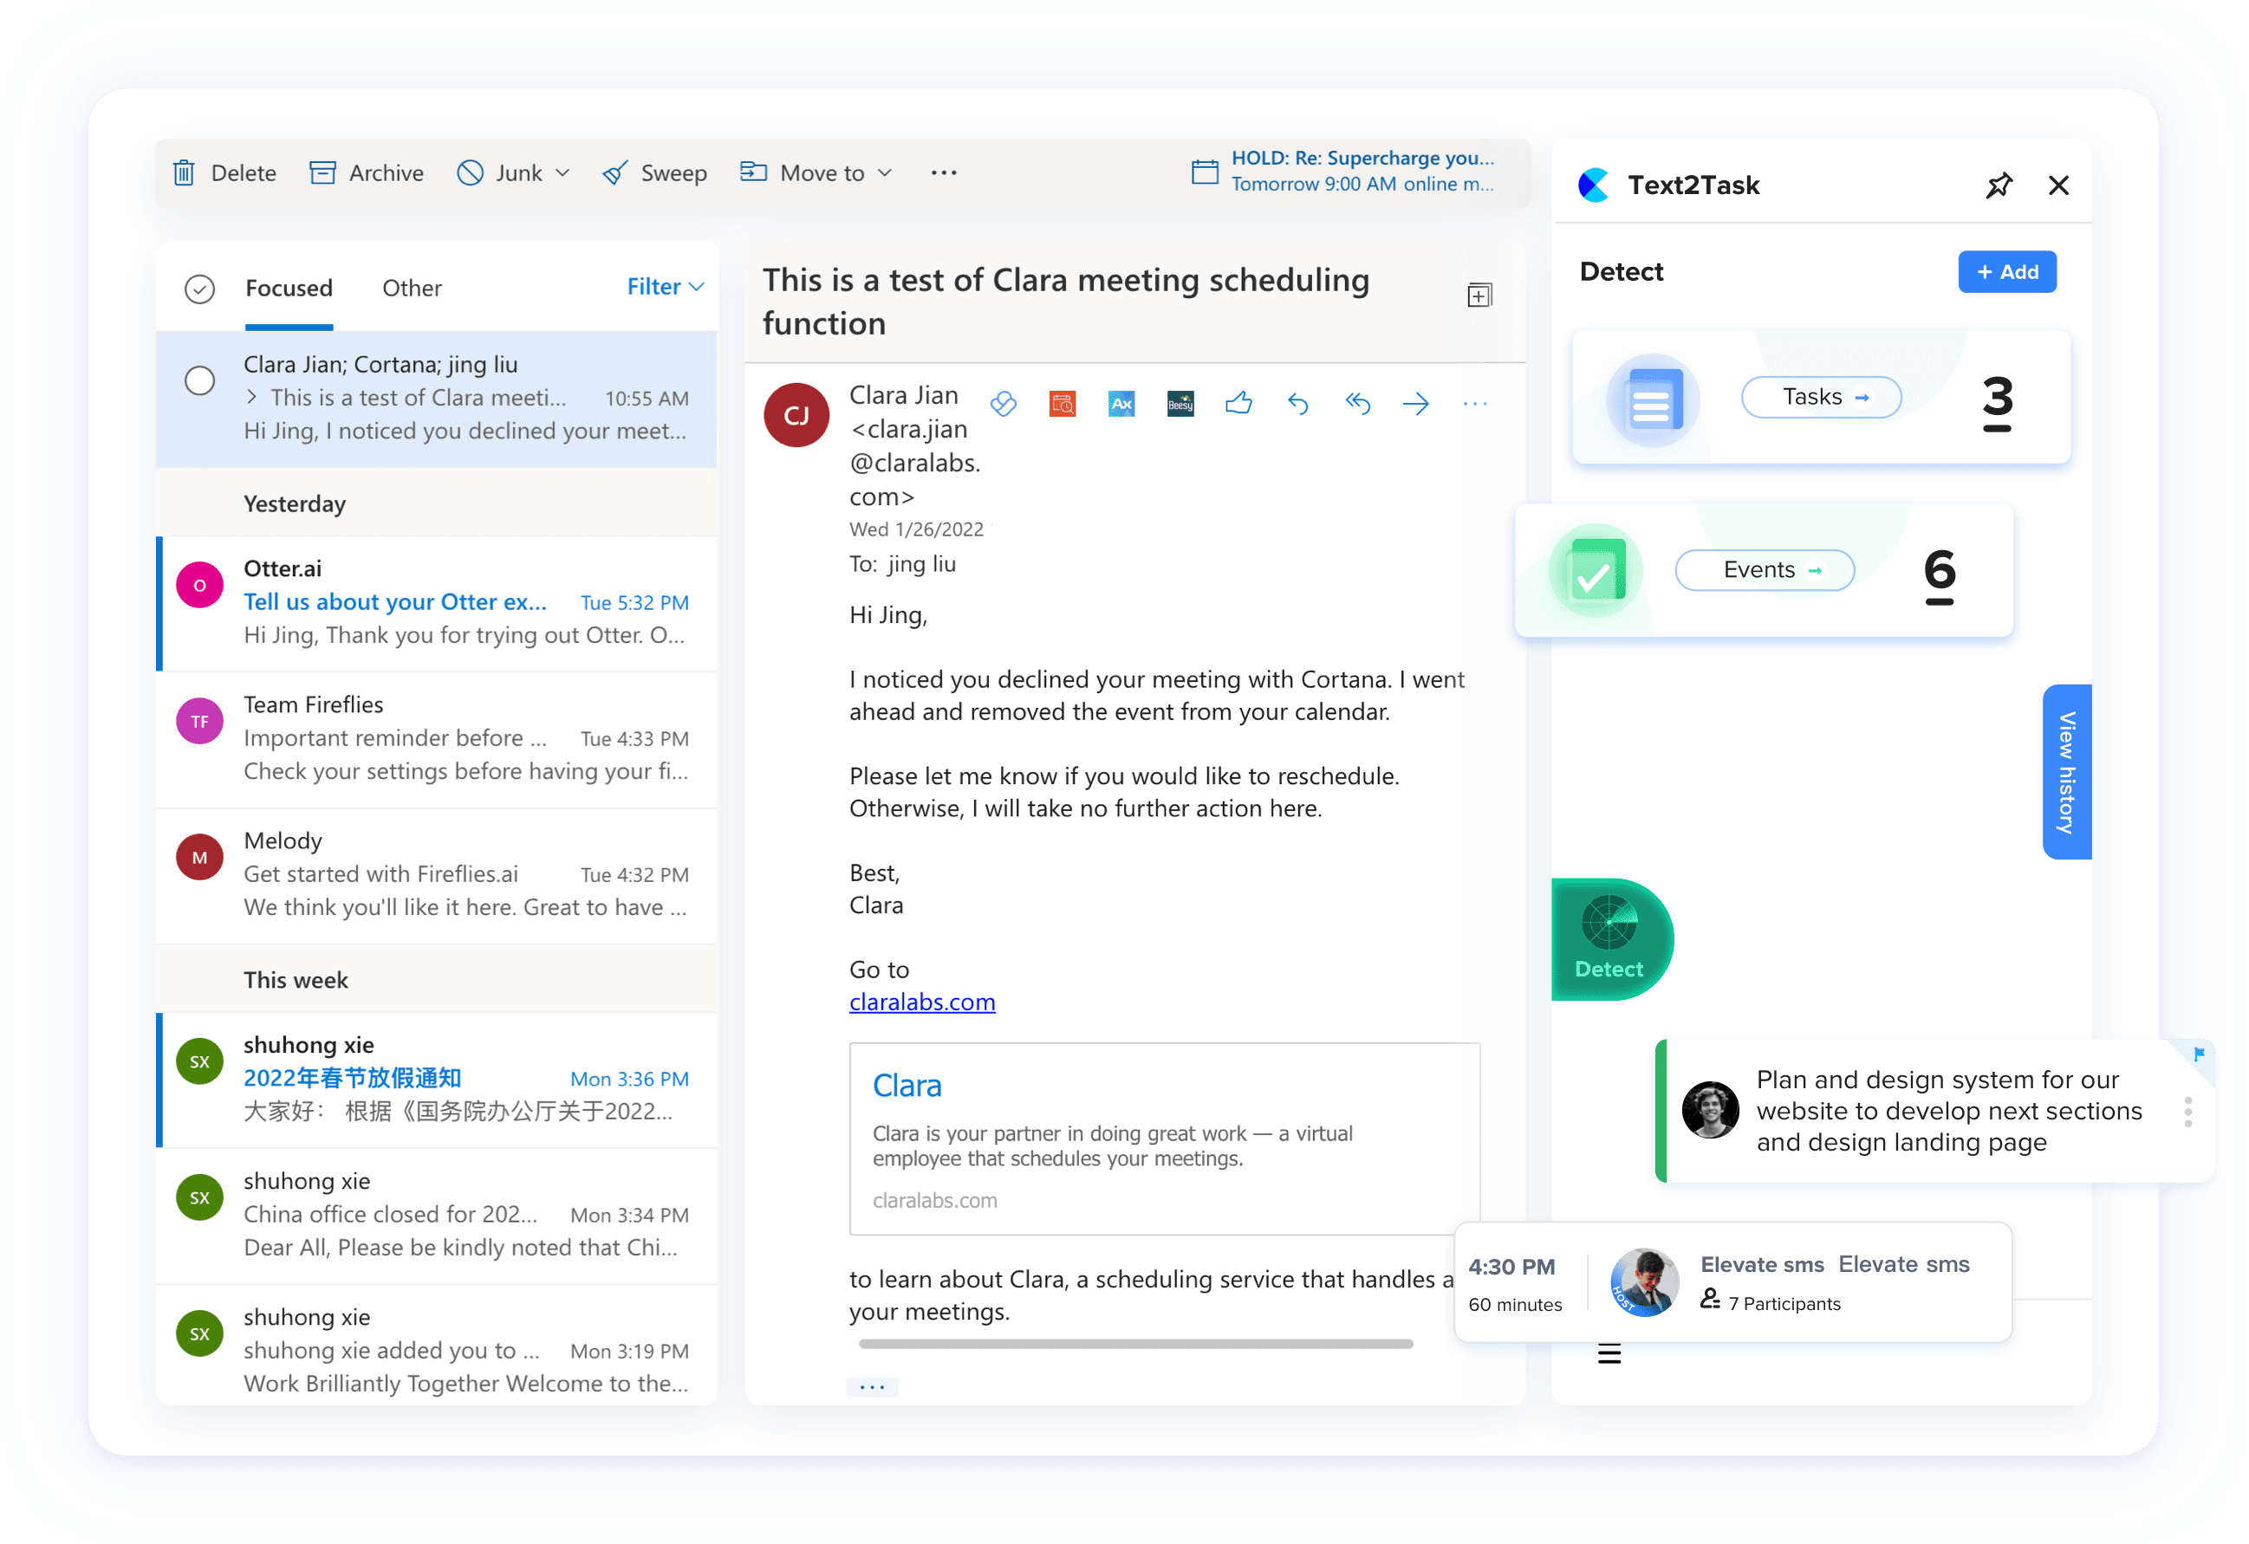
Task: Reply to Clara Jian's message
Action: pyautogui.click(x=1297, y=404)
